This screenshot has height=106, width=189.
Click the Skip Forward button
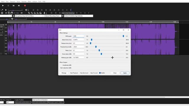click(x=94, y=73)
